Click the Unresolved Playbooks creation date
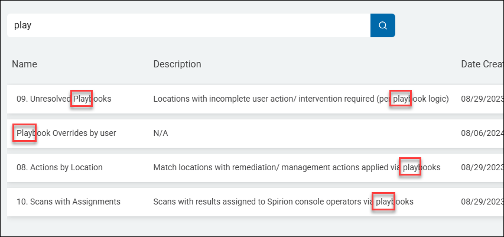Screen dimensions: 504x237 [482, 99]
